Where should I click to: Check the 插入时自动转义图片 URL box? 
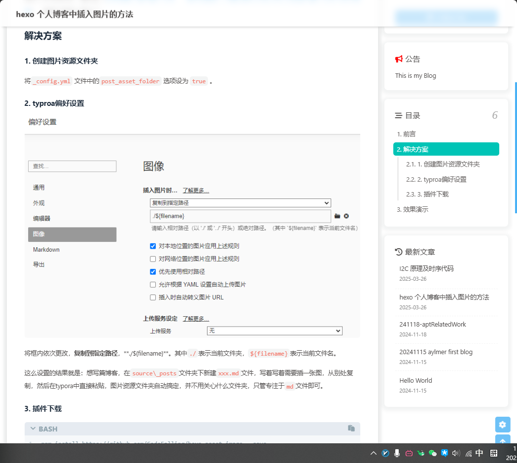click(x=153, y=298)
